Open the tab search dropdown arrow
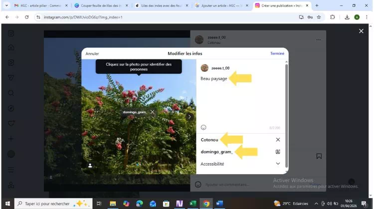The width and height of the screenshot is (374, 209). (x=6, y=5)
